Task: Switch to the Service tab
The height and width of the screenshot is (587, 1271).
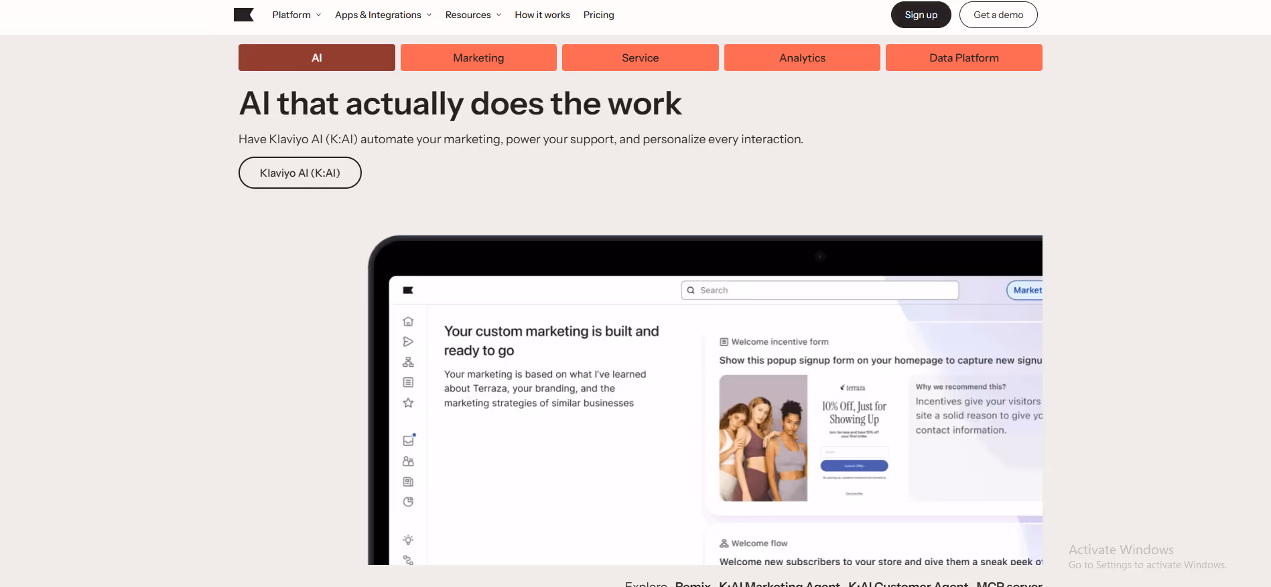Action: click(641, 58)
